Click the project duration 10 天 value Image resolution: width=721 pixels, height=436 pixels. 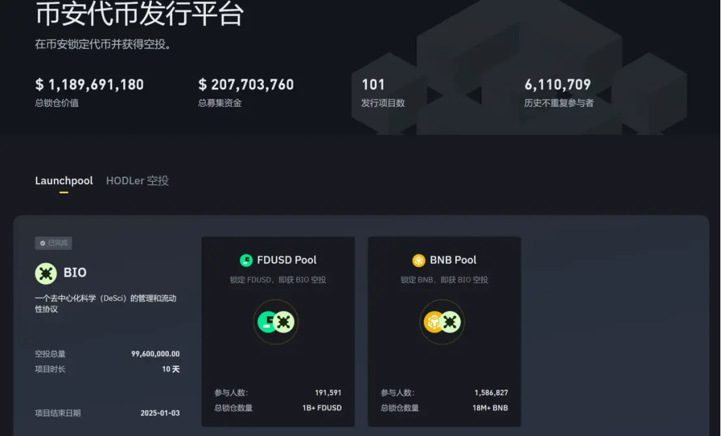coord(171,369)
